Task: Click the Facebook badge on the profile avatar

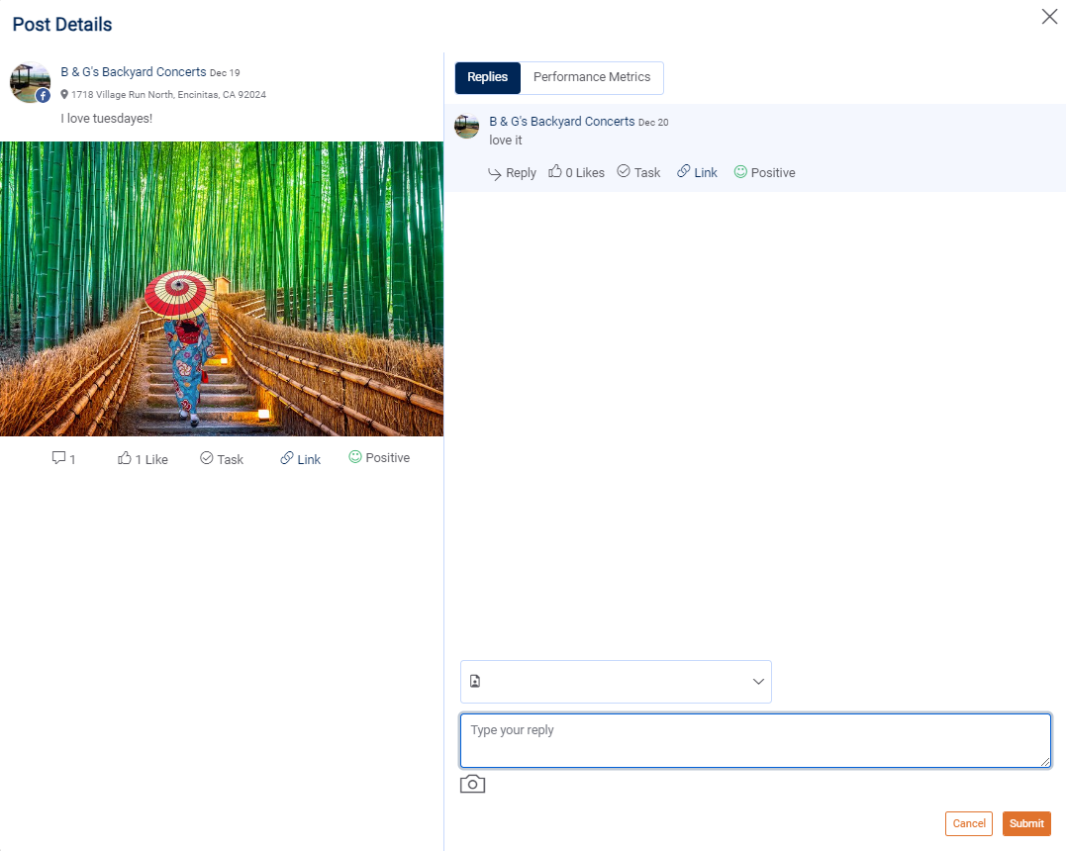Action: (x=42, y=95)
